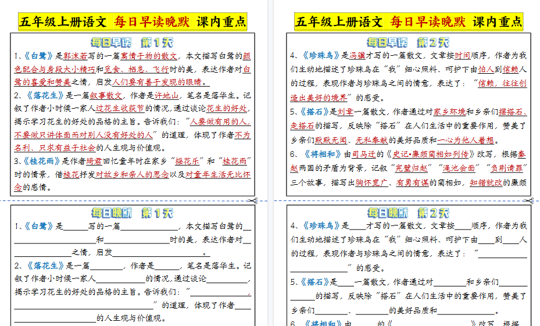Click the red answer 默默无闻
Image resolution: width=540 pixels, height=326 pixels.
click(331, 140)
